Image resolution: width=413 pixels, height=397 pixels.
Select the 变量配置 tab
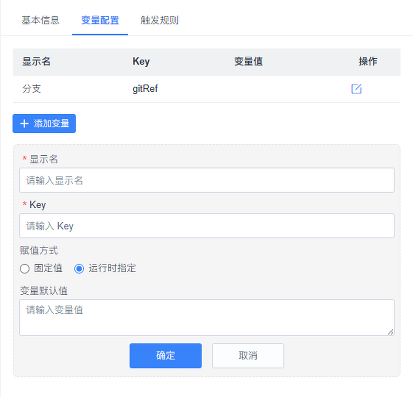click(x=100, y=20)
